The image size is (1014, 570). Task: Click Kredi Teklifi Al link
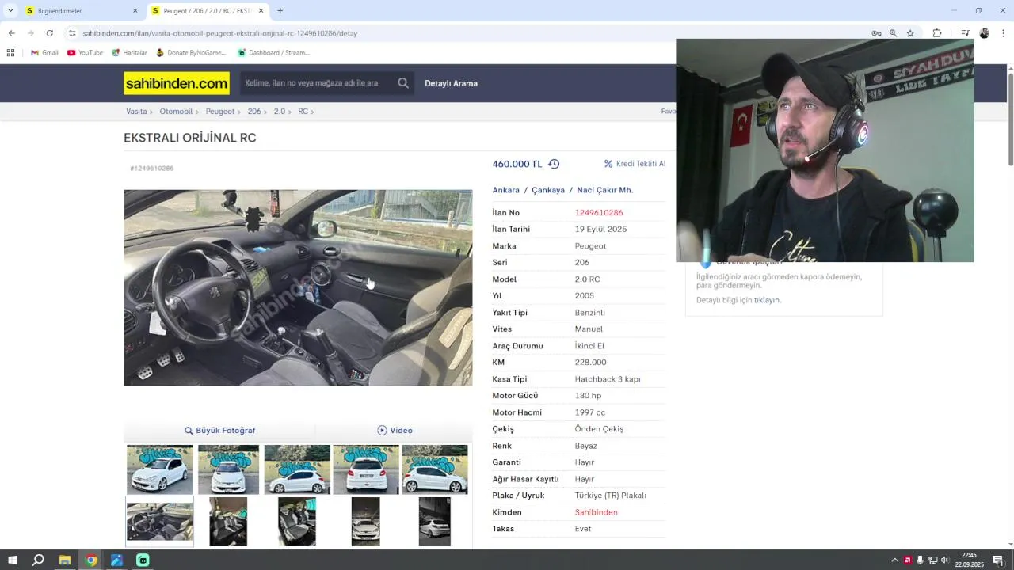tap(641, 164)
